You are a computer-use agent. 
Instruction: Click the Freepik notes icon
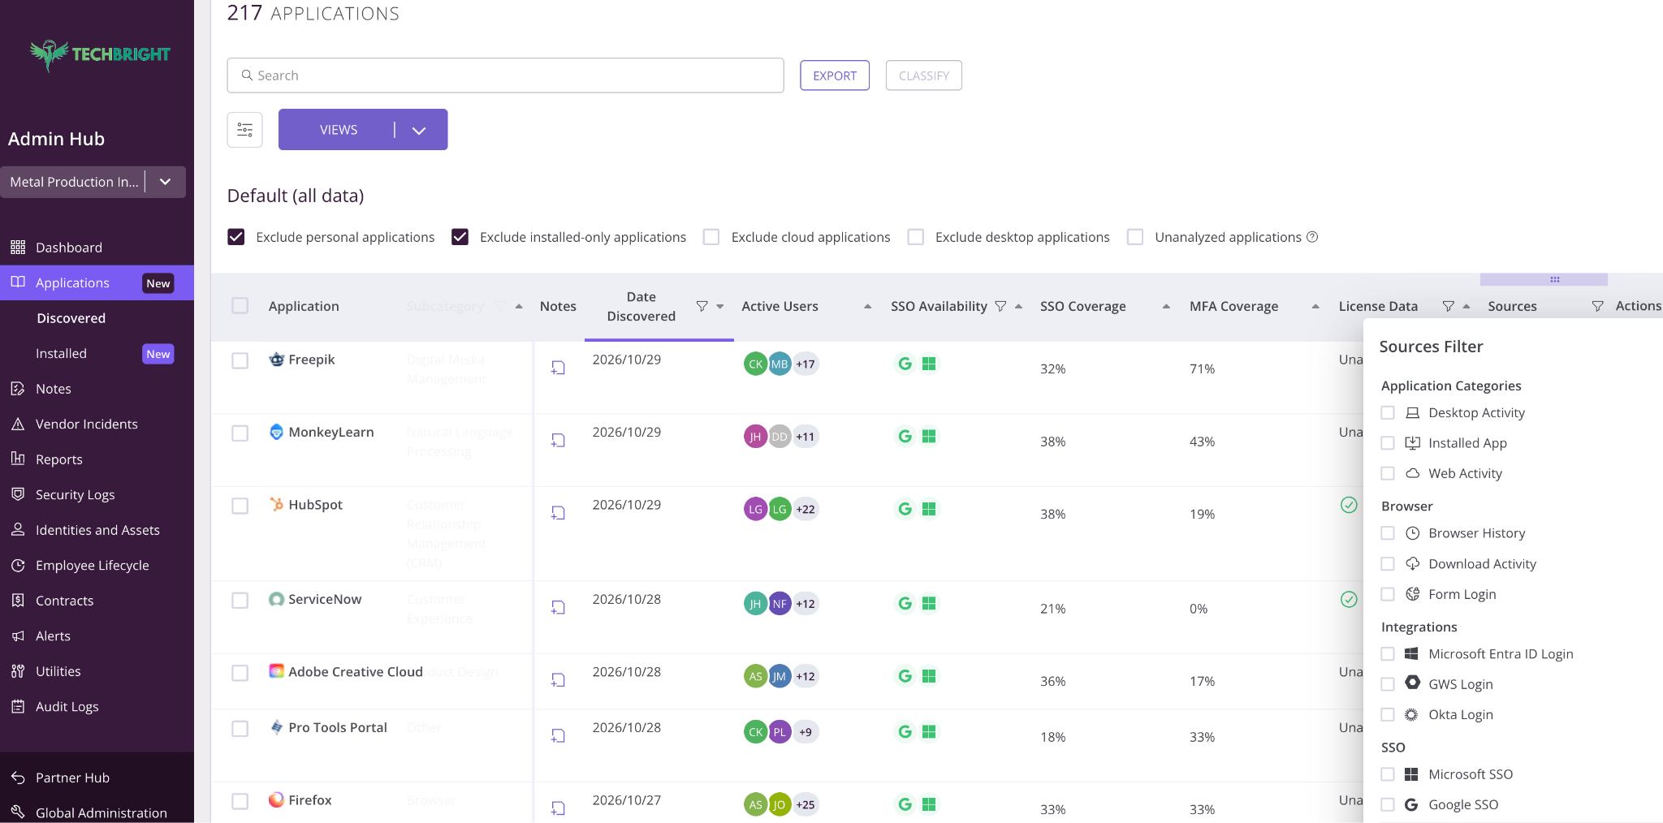pos(558,368)
